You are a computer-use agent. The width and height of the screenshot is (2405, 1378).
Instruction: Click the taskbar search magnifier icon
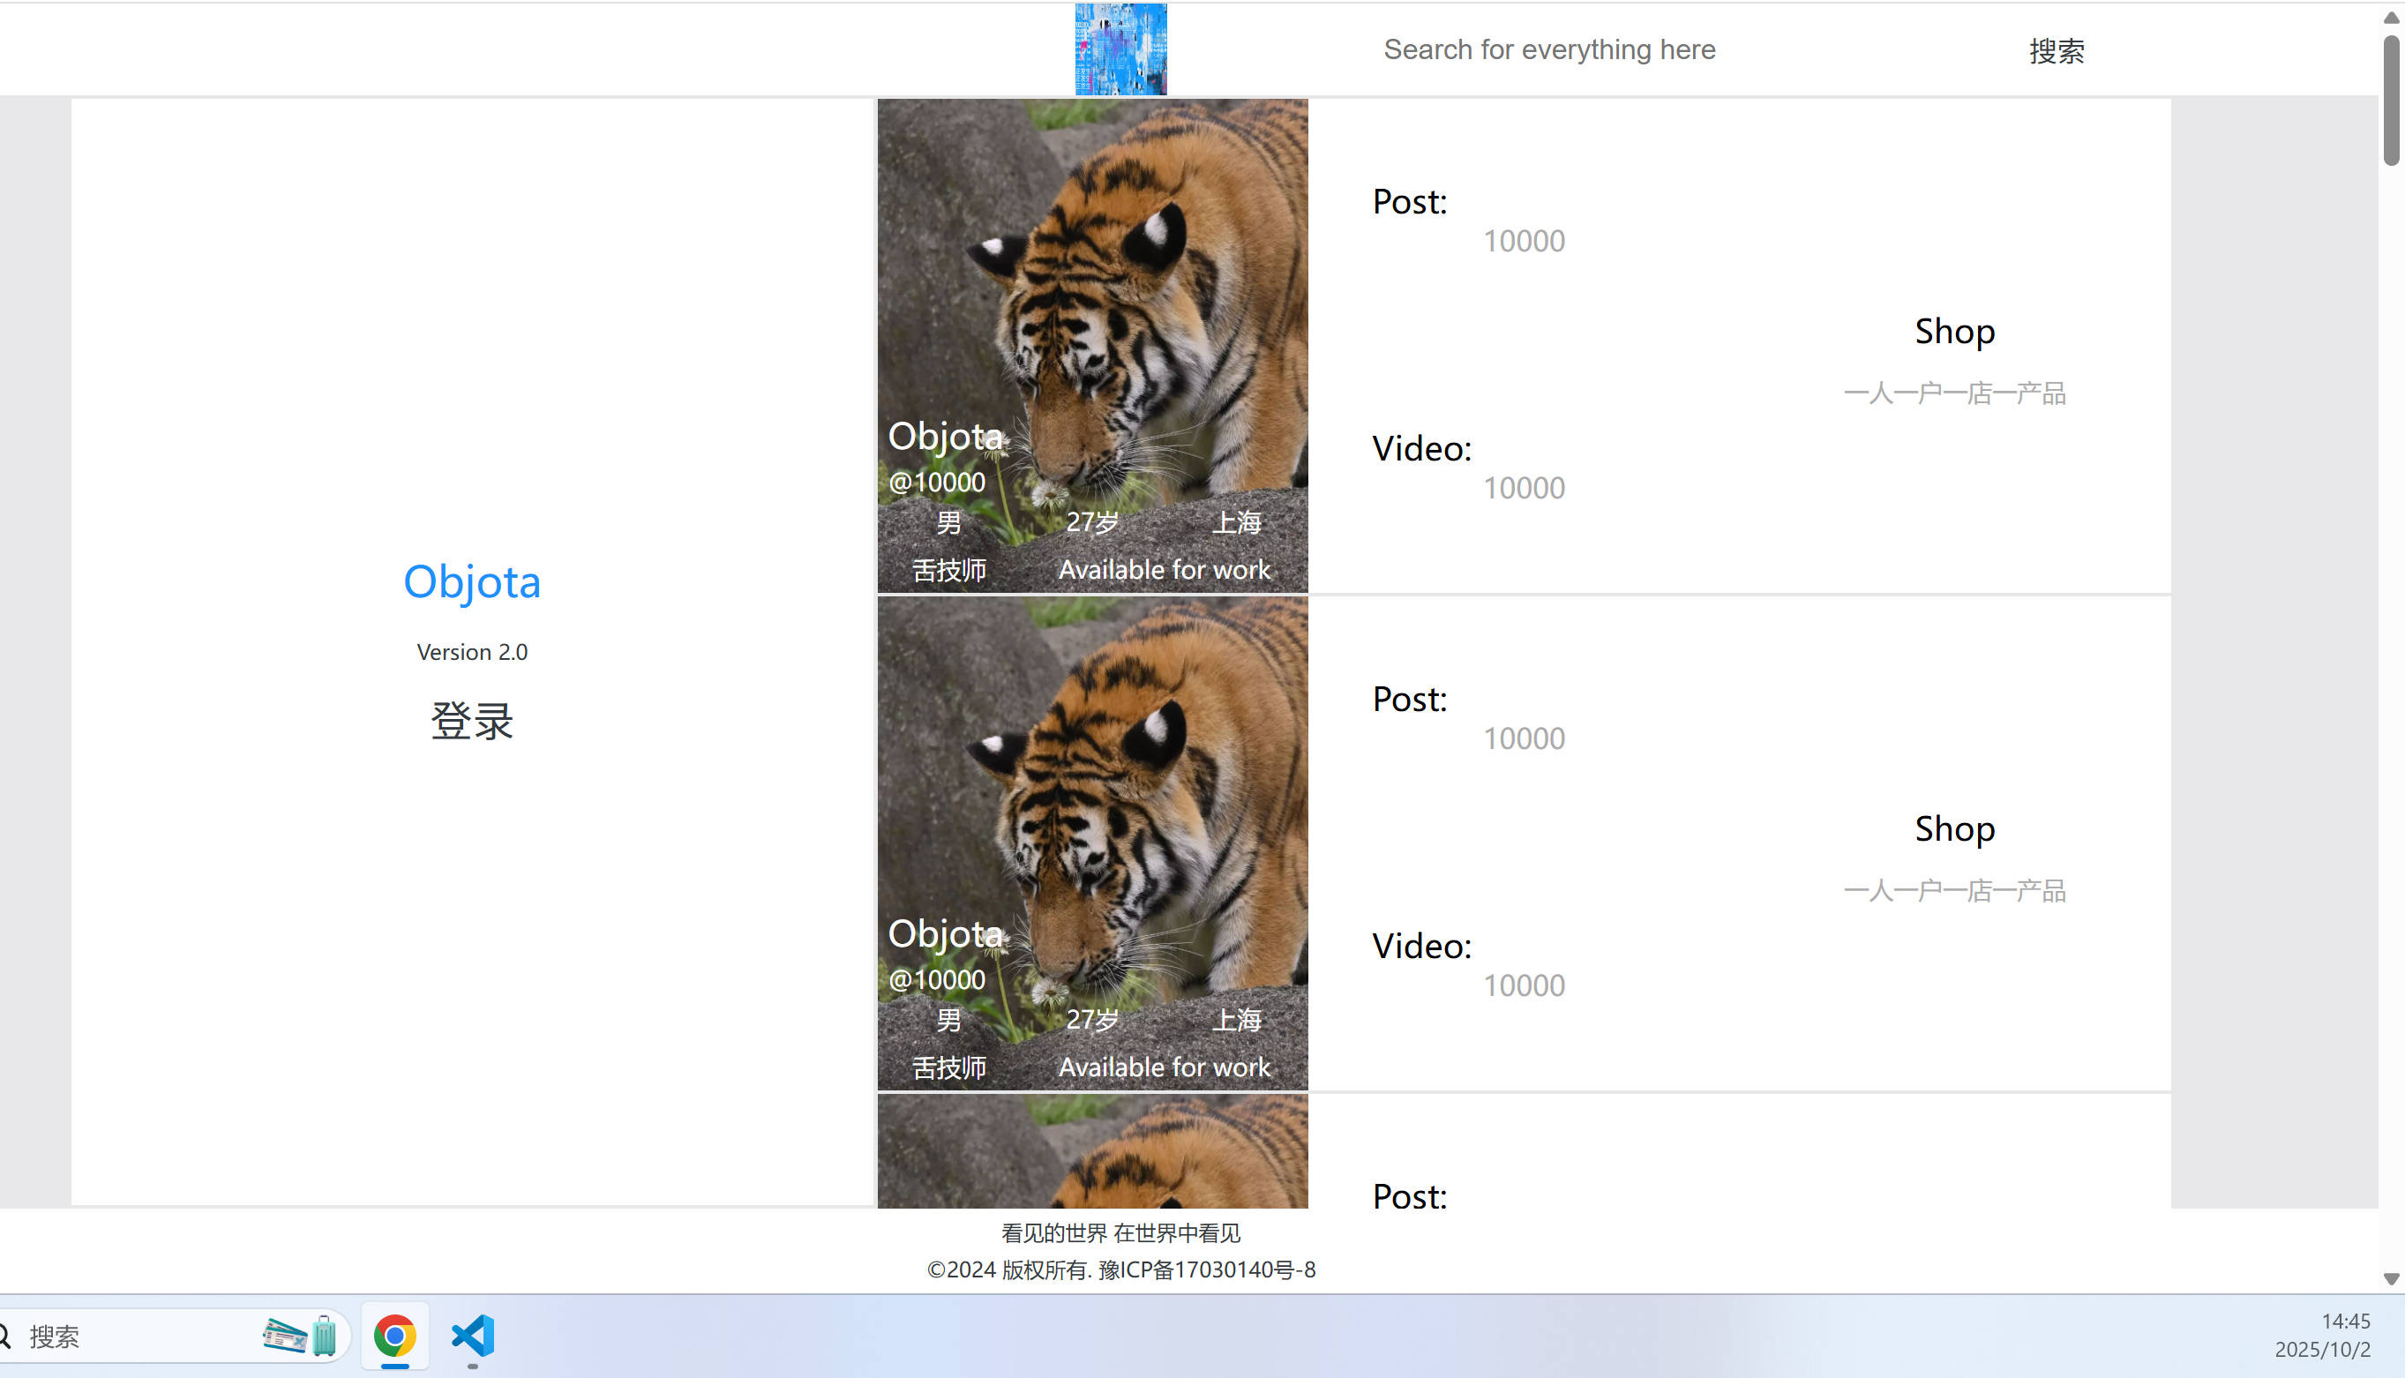(4, 1337)
